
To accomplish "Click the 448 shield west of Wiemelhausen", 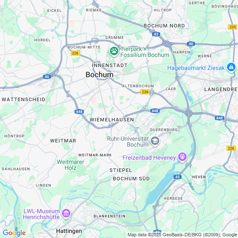I will click(79, 112).
